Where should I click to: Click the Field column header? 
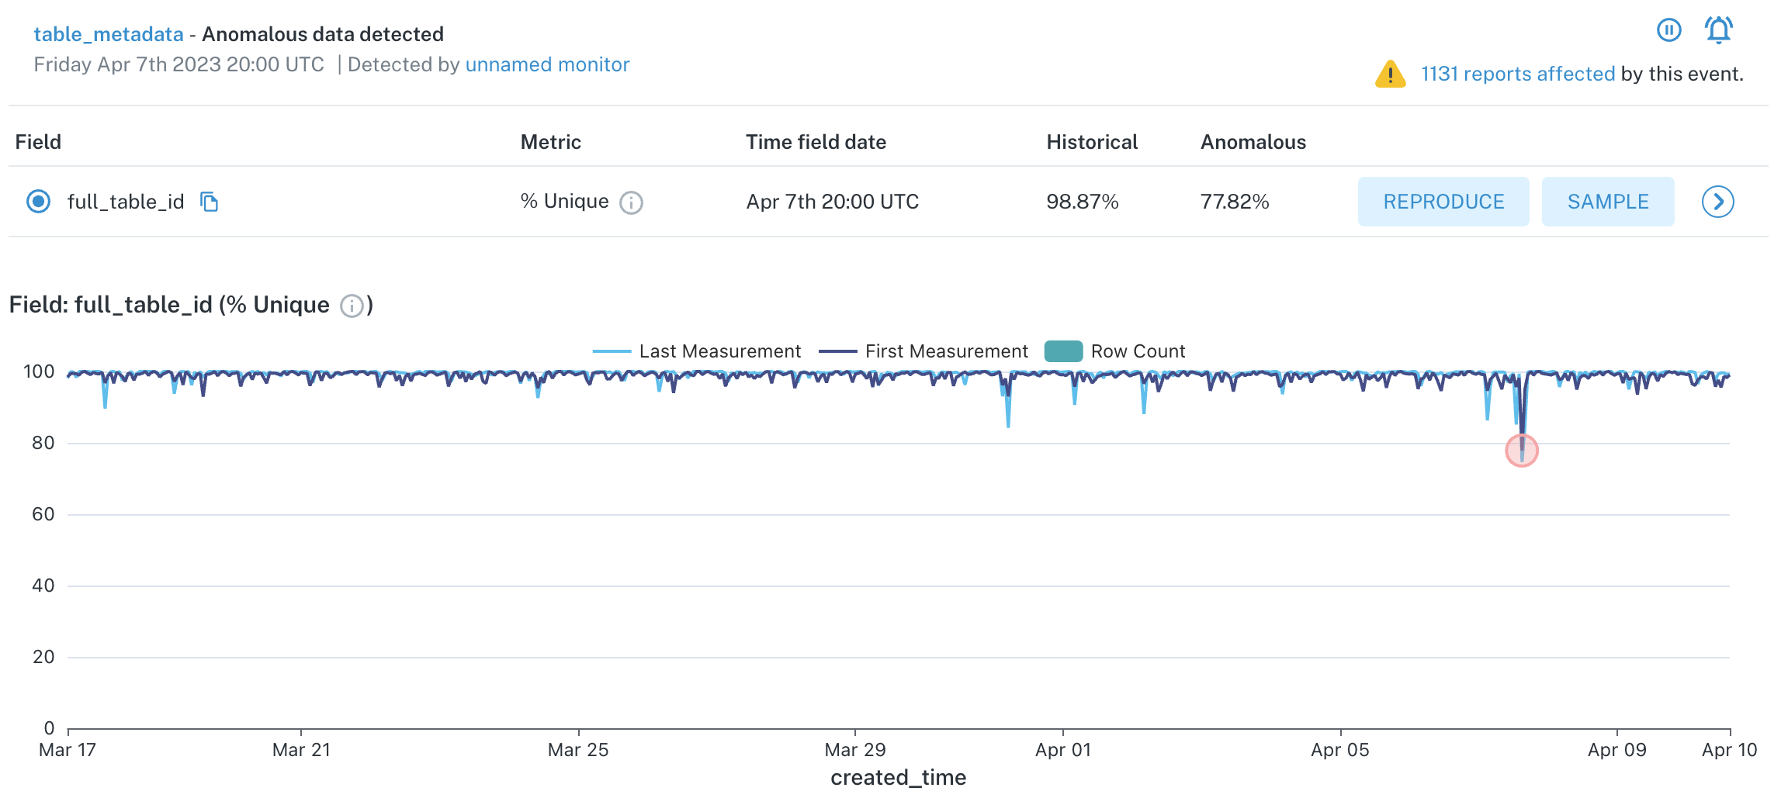(x=38, y=142)
